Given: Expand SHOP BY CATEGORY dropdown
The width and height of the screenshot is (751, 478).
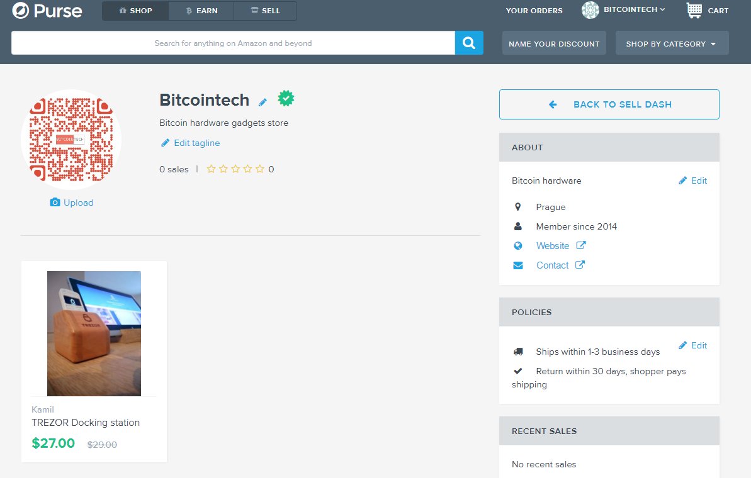Looking at the screenshot, I should (x=672, y=43).
